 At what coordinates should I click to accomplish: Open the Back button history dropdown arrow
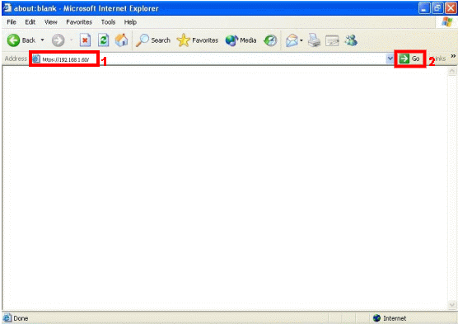coord(42,40)
